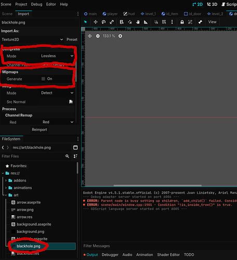Toggle FileSystem split mode icon

click(75, 148)
